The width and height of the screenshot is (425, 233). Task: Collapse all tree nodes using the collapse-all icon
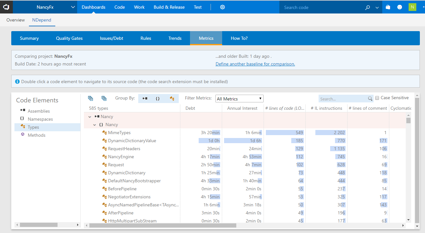point(91,98)
